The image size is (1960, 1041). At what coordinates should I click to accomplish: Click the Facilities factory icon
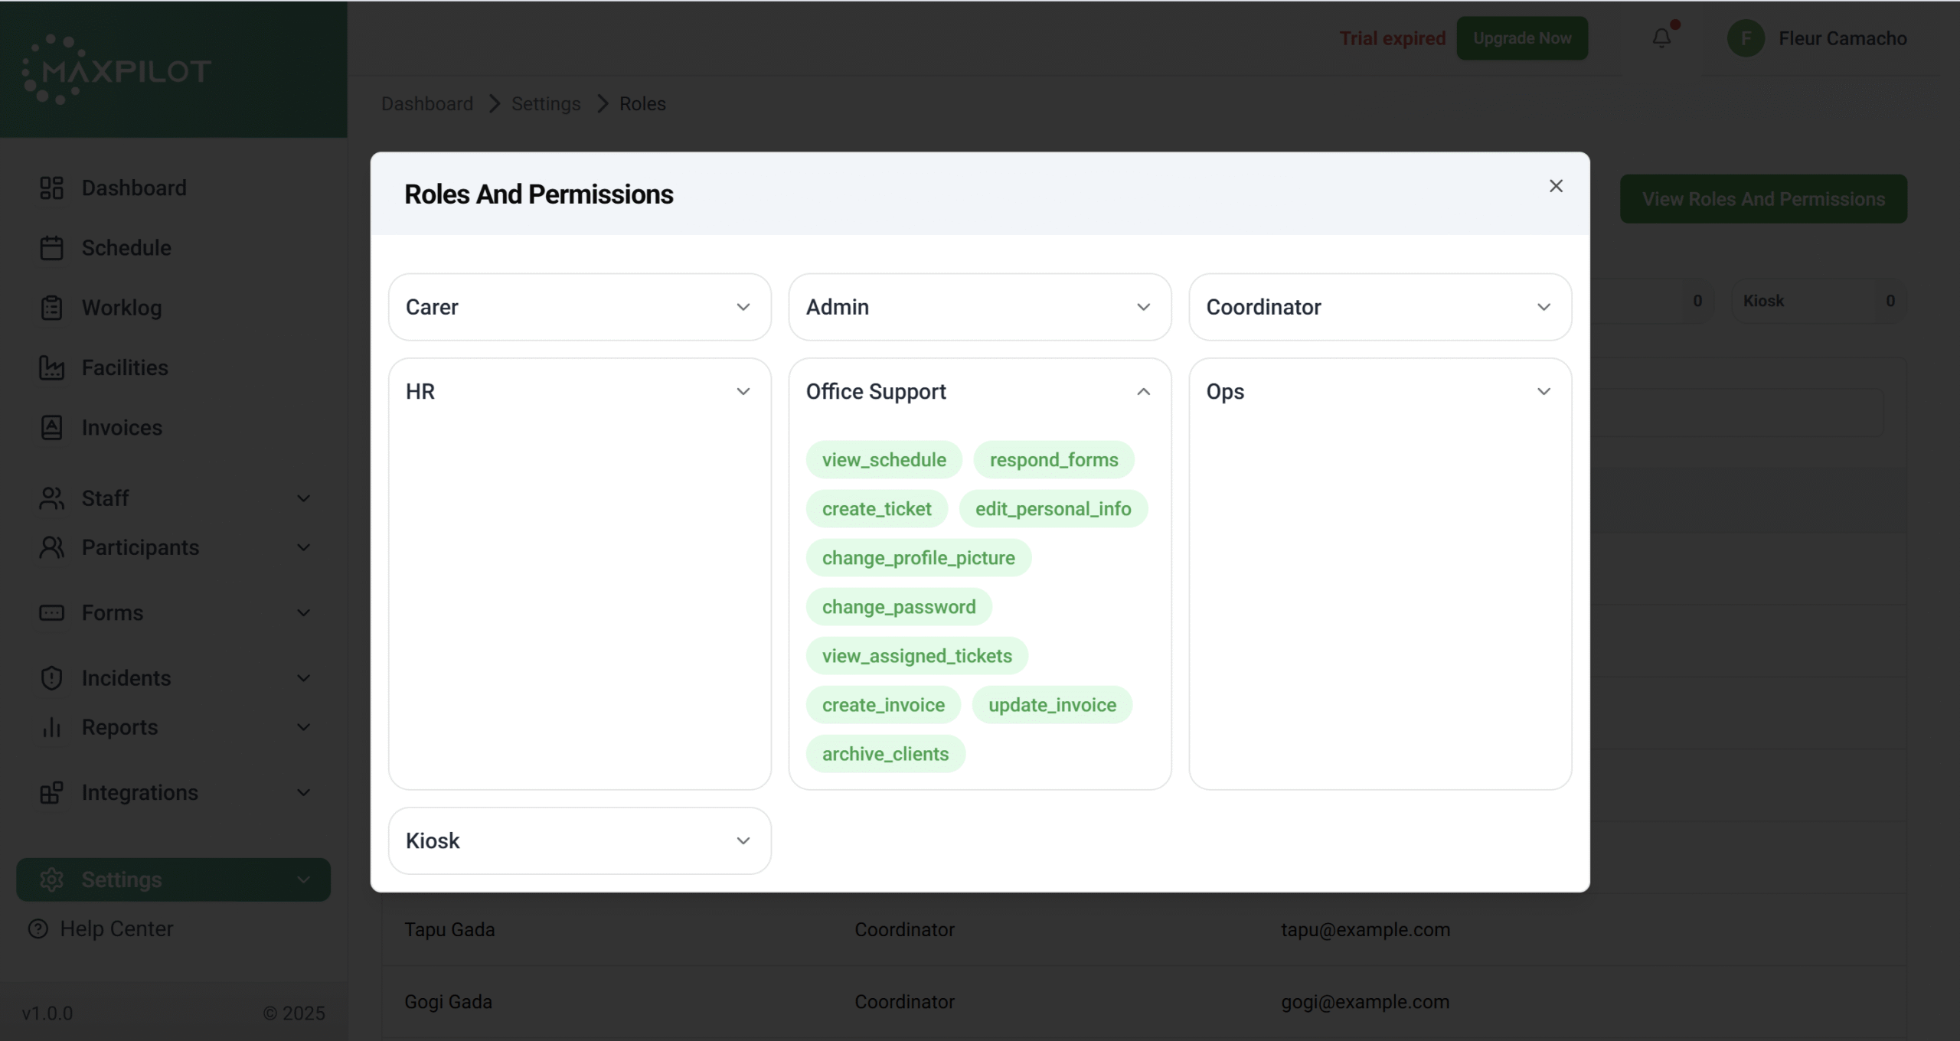(x=51, y=368)
